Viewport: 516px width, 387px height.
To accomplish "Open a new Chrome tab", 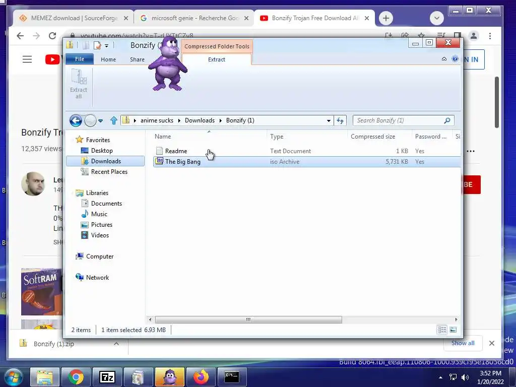I will pos(386,18).
